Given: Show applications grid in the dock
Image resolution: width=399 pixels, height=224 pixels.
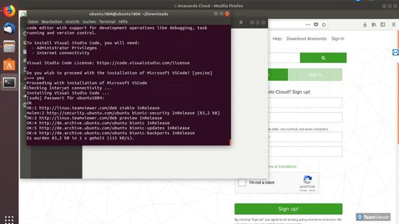Looking at the screenshot, I should 9,219.
